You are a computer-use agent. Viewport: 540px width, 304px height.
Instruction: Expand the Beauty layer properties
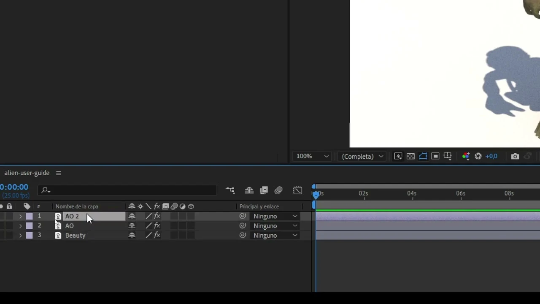tap(20, 236)
